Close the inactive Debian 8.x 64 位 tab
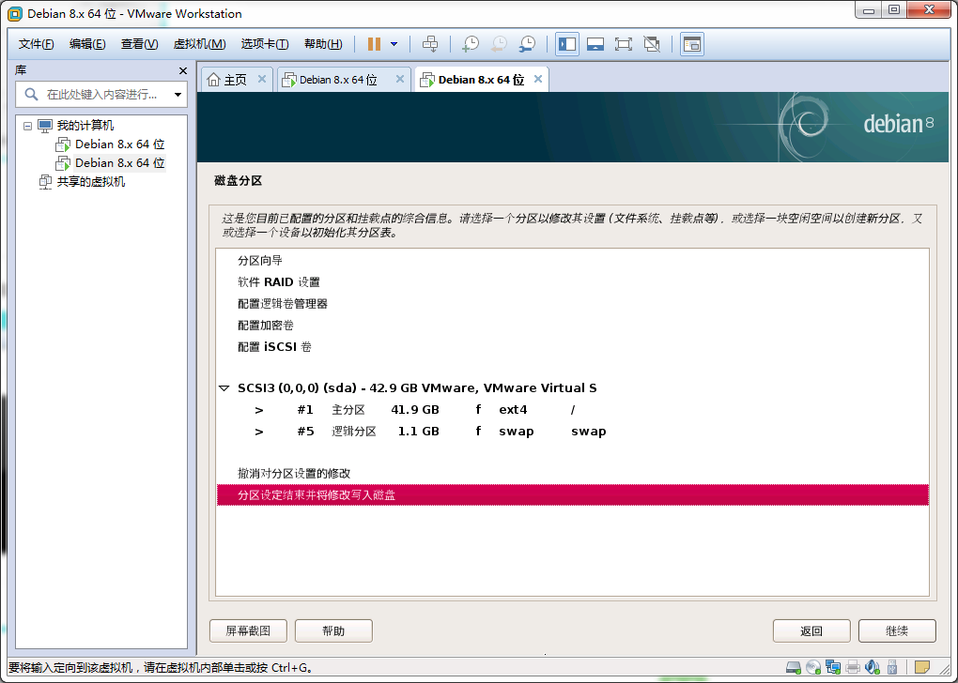Viewport: 958px width, 683px height. (x=399, y=80)
